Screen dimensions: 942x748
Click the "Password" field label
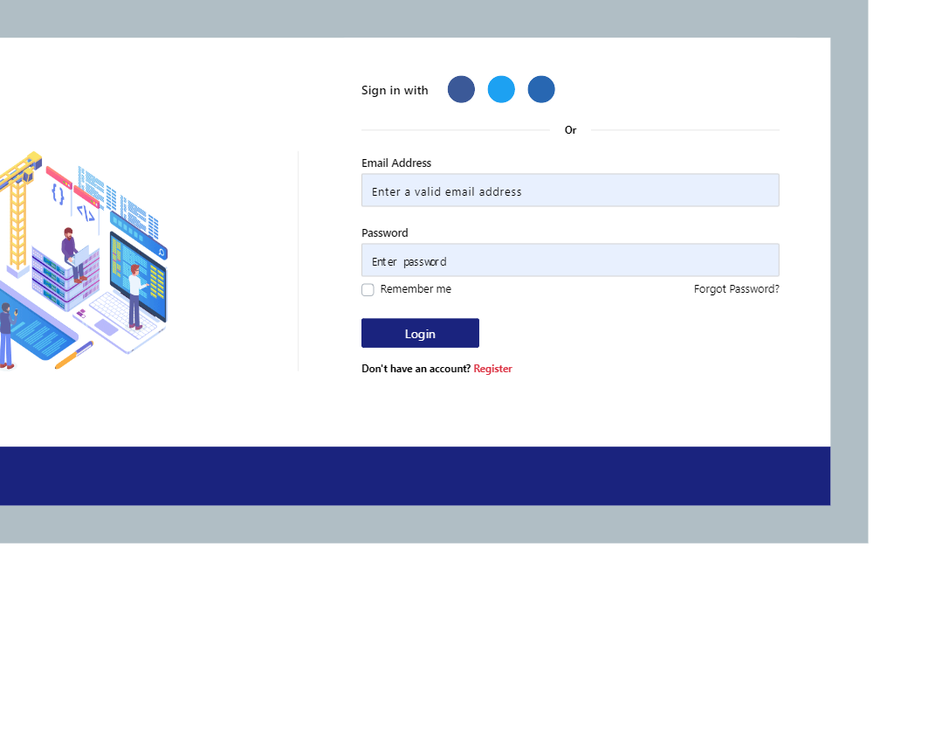[385, 233]
